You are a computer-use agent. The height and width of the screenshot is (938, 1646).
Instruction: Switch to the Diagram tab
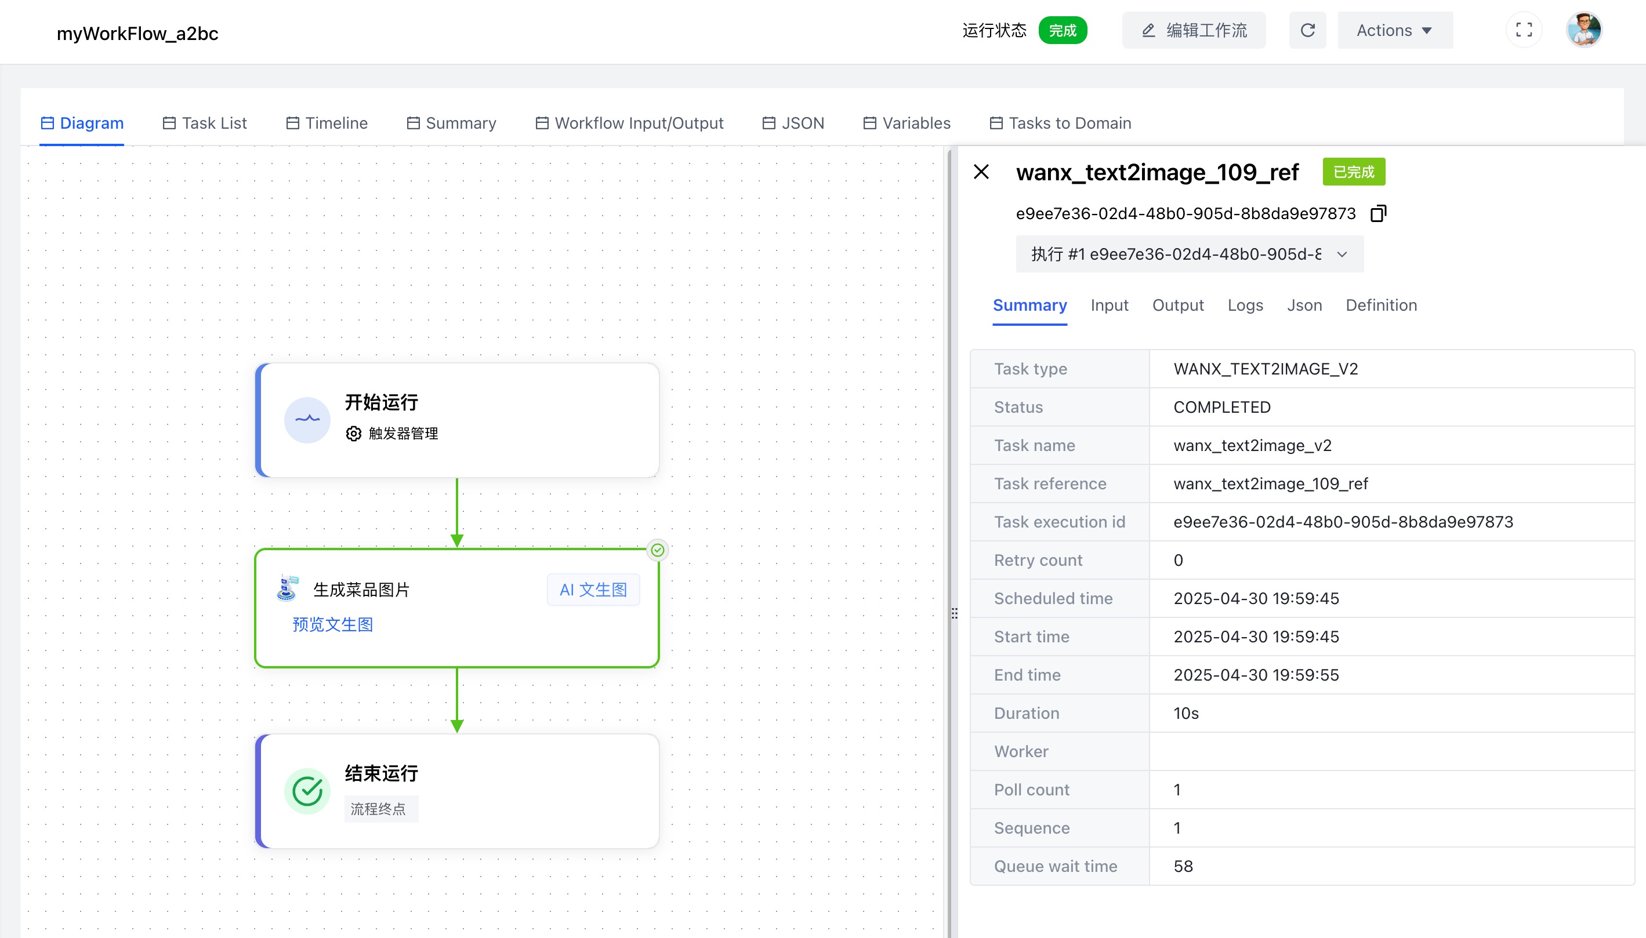click(82, 123)
